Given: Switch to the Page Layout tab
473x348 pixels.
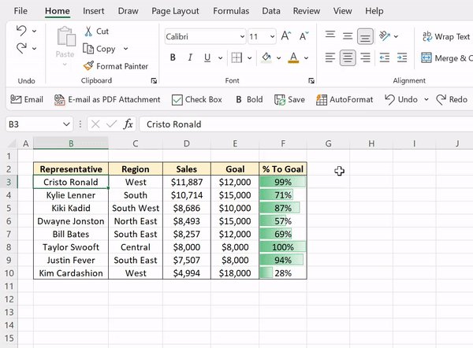Looking at the screenshot, I should (x=175, y=11).
